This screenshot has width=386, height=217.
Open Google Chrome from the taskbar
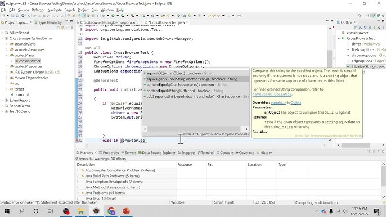tap(111, 211)
